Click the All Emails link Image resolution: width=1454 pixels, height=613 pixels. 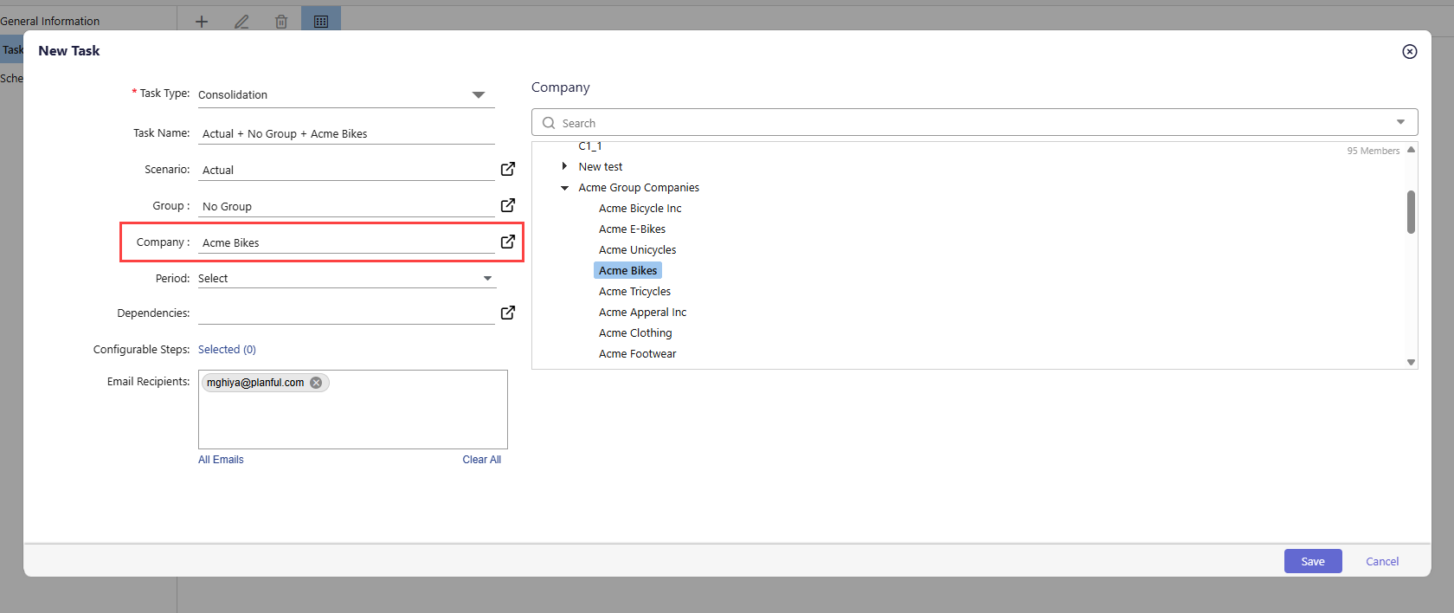pos(221,460)
